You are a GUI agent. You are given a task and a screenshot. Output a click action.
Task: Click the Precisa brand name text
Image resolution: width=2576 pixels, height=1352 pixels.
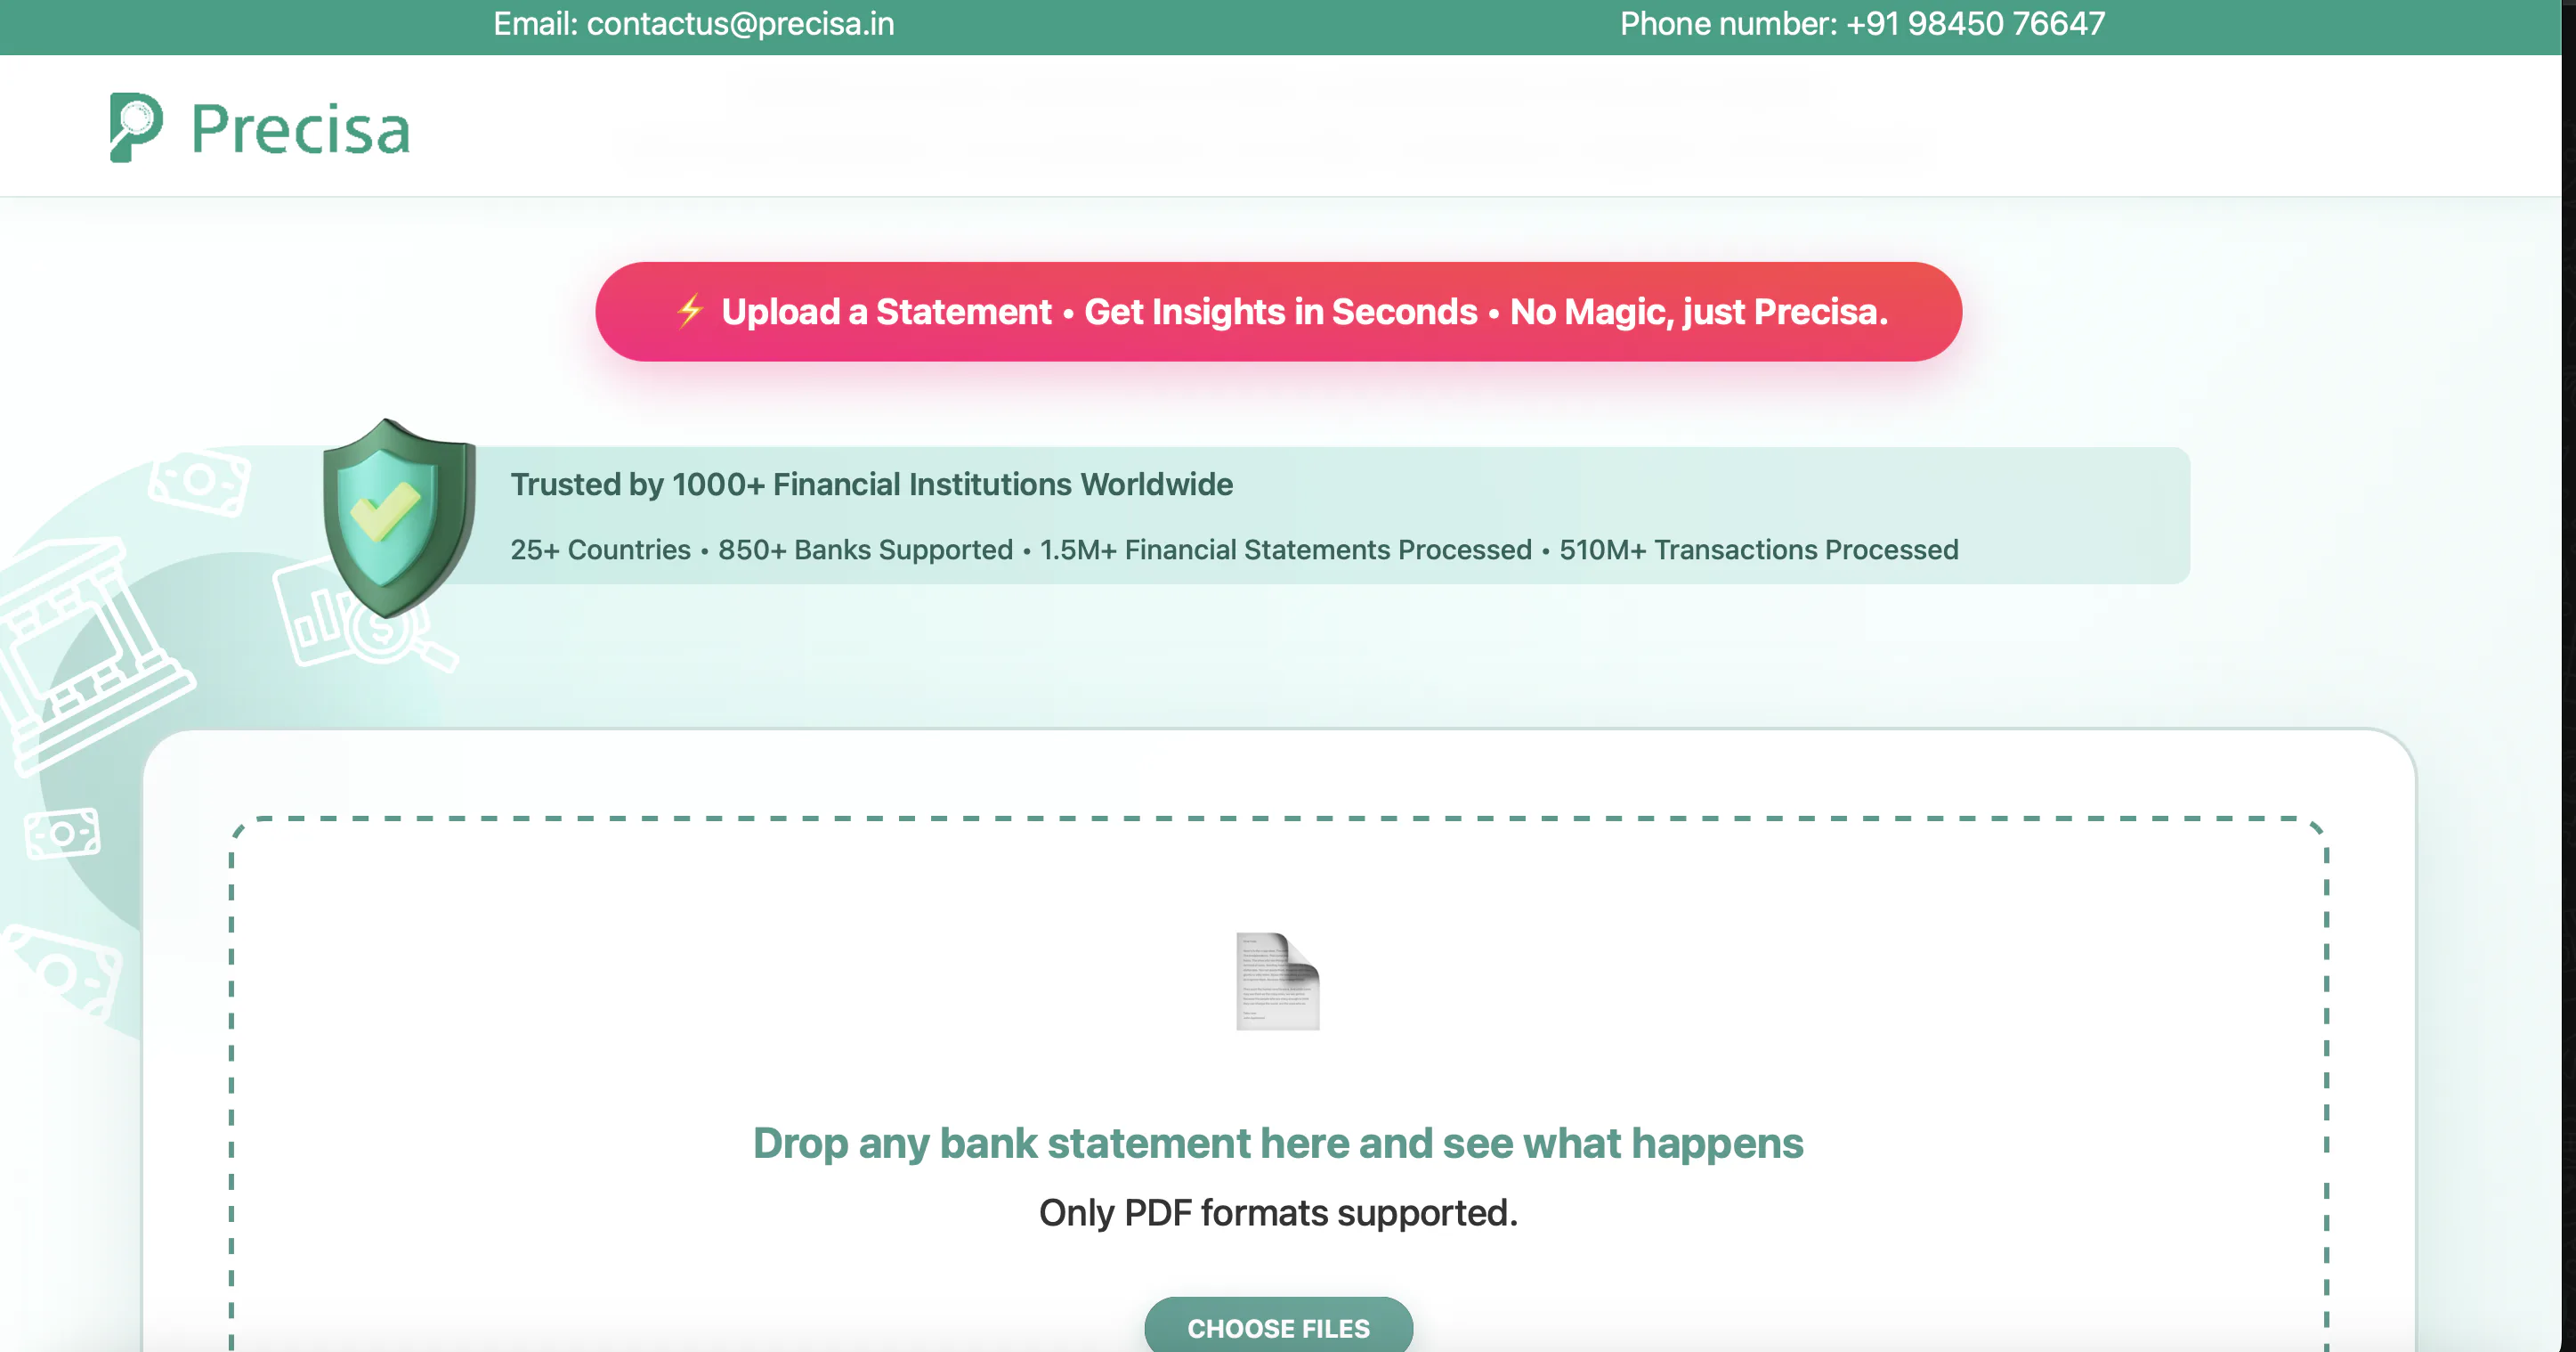pos(301,130)
